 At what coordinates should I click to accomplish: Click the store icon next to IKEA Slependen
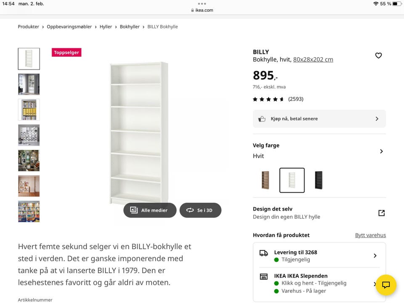pyautogui.click(x=263, y=277)
